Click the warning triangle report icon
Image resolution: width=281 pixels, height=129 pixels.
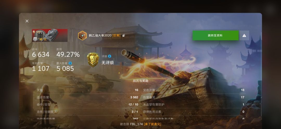pyautogui.click(x=244, y=35)
